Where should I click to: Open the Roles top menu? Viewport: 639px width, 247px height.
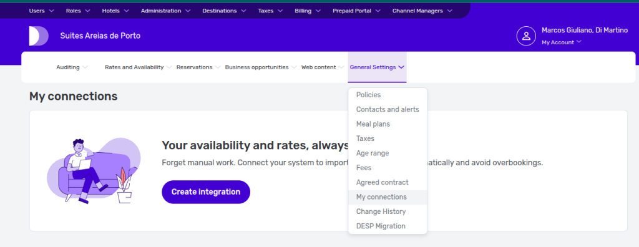point(77,11)
